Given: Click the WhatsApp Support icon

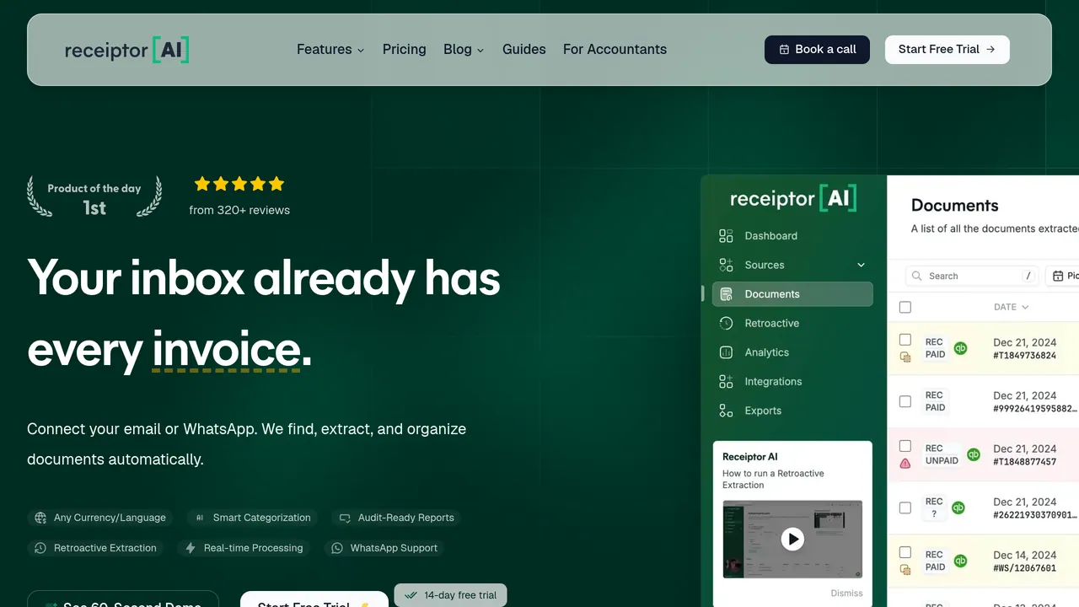Looking at the screenshot, I should coord(337,548).
